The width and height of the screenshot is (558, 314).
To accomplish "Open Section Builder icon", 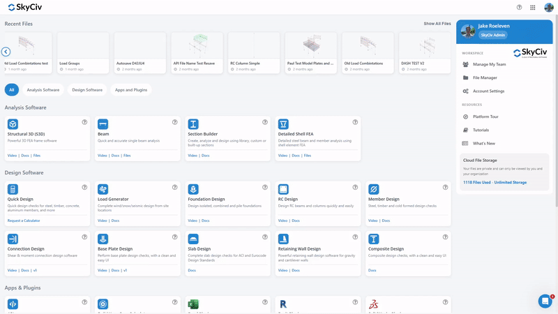I will (193, 124).
